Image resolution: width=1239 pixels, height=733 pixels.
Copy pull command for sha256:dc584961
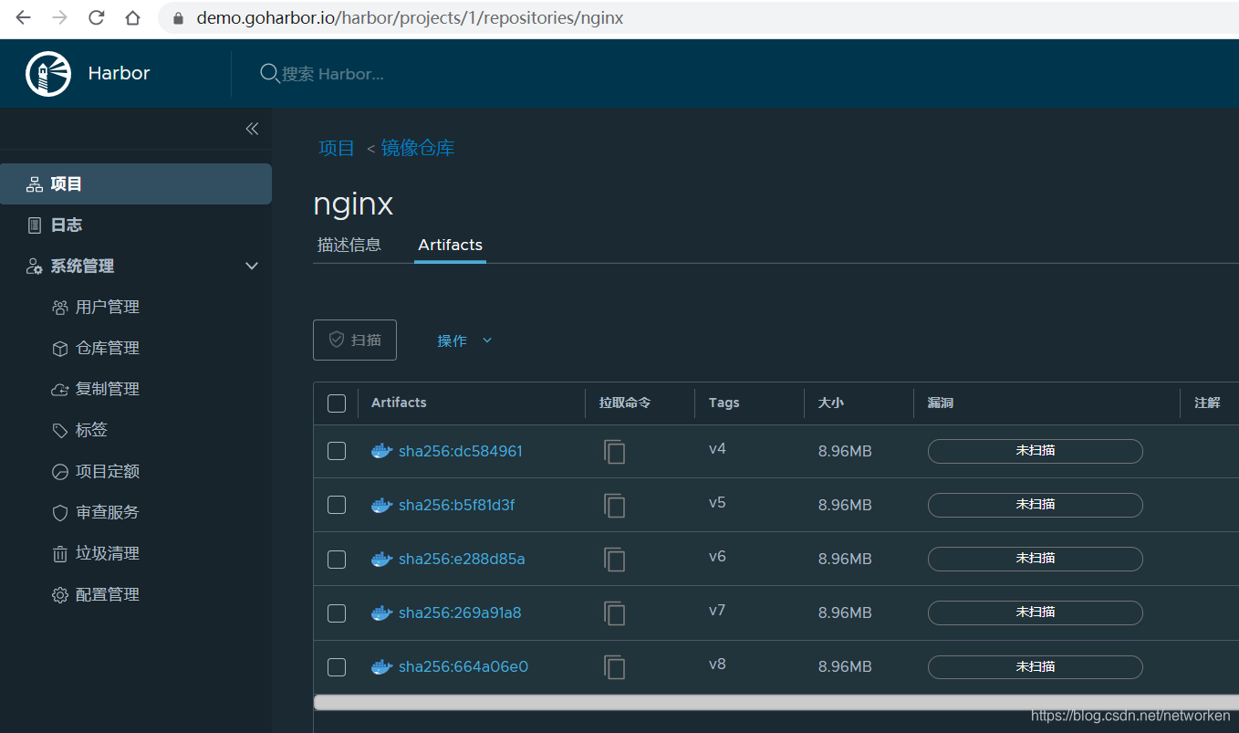(615, 451)
